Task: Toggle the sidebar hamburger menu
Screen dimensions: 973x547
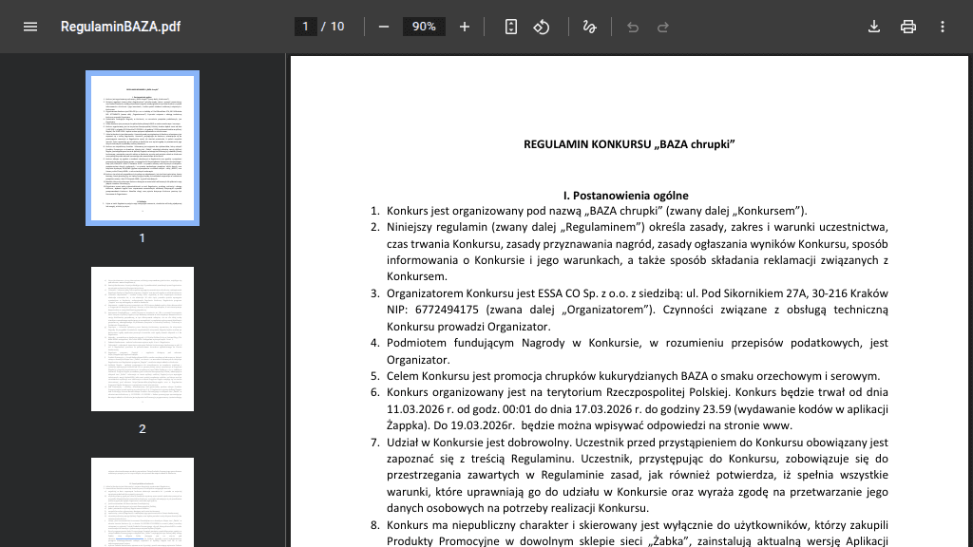Action: pos(30,27)
